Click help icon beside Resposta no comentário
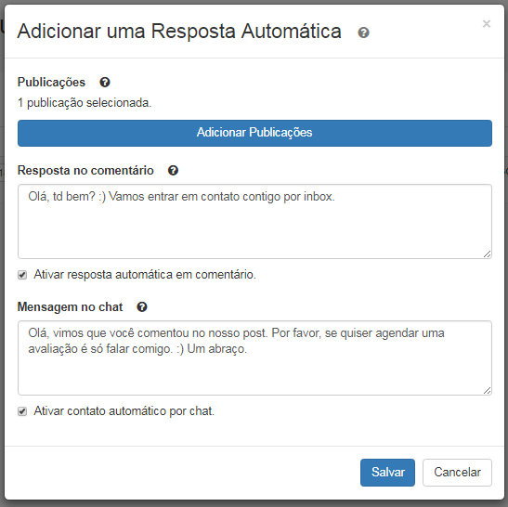Screen dimensions: 508x507 (173, 171)
